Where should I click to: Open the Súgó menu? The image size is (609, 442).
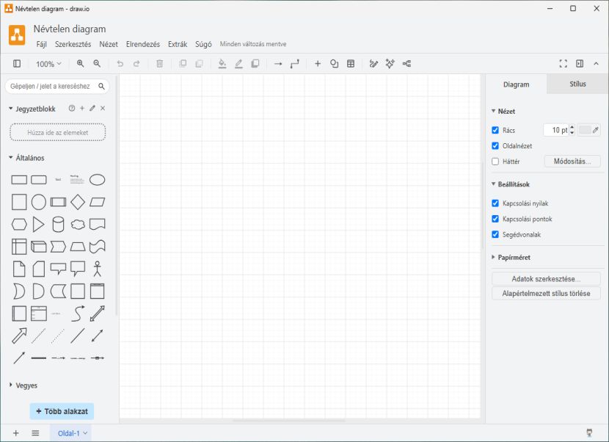(x=203, y=44)
